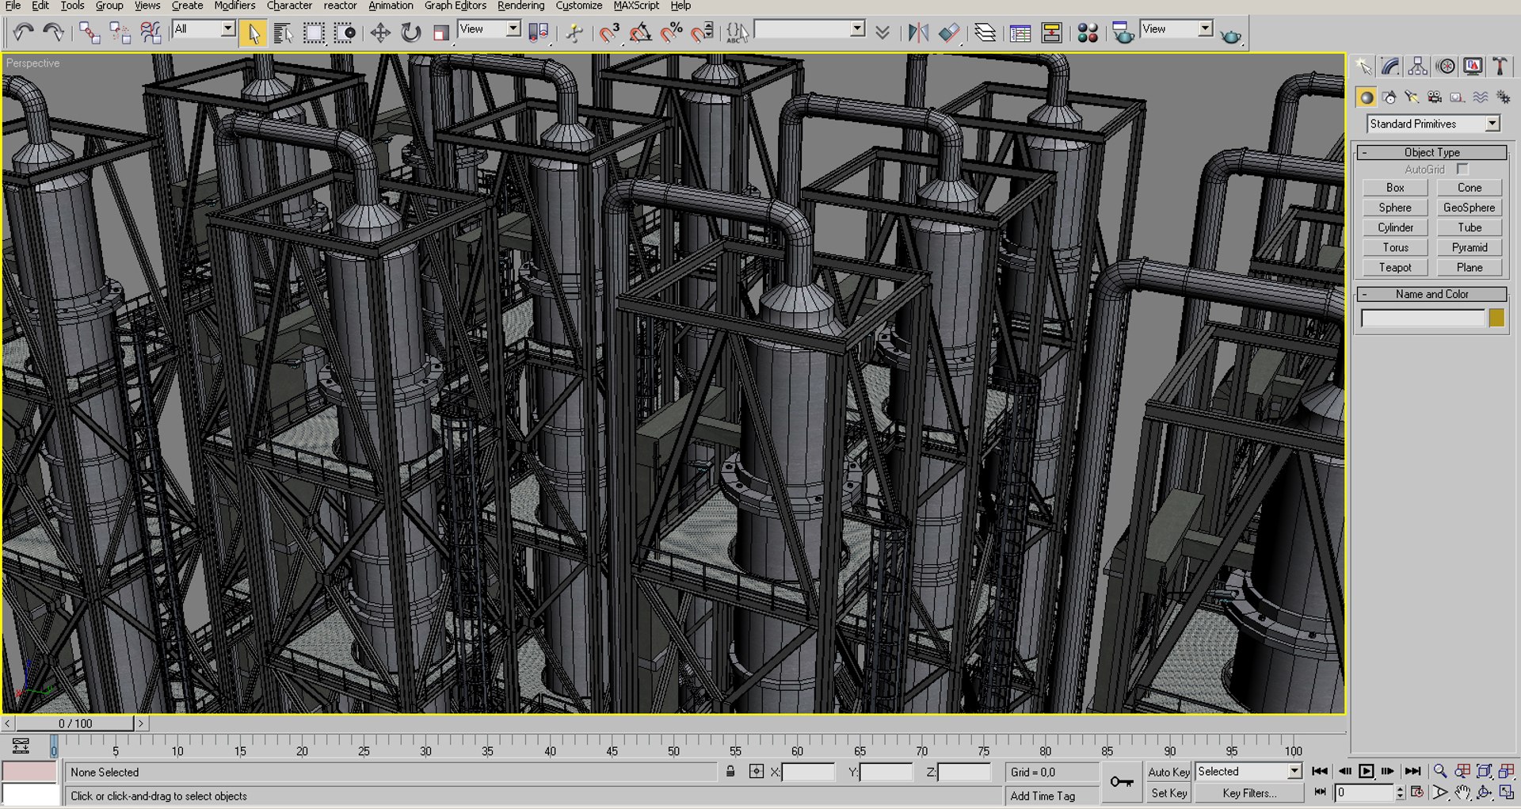This screenshot has width=1521, height=809.
Task: Open the Material Editor icon
Action: coord(1088,32)
